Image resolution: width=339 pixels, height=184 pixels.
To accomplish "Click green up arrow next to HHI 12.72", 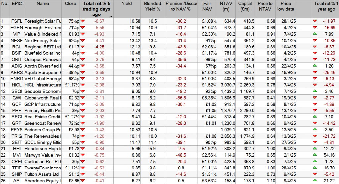I will [x=315, y=148].
